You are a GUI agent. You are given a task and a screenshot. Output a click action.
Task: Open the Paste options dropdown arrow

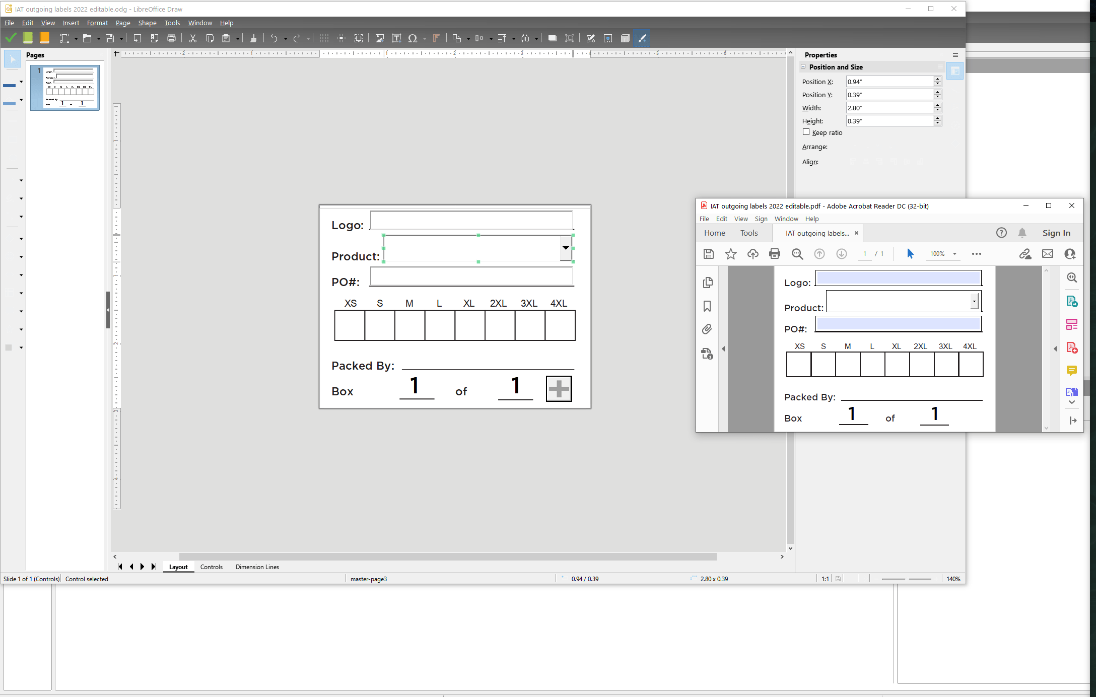238,38
